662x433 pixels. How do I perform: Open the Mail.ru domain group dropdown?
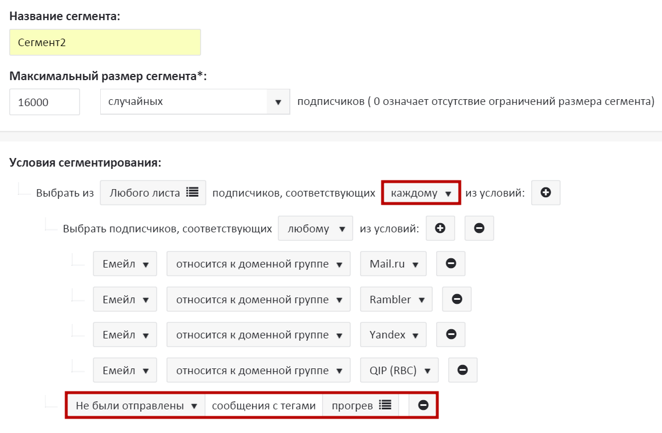(394, 263)
